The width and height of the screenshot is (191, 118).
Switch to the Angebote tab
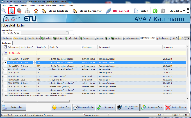pyautogui.click(x=47, y=38)
